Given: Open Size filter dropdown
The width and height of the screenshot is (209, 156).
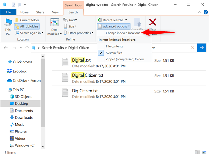Looking at the screenshot, I should (70, 26).
